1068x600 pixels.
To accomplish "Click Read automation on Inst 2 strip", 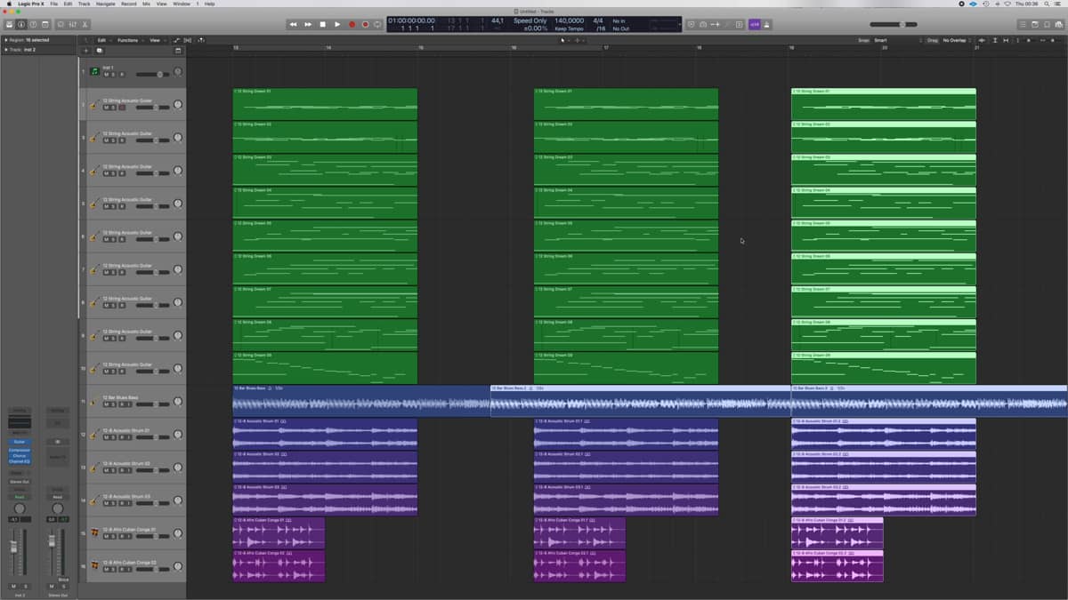I will tap(20, 497).
